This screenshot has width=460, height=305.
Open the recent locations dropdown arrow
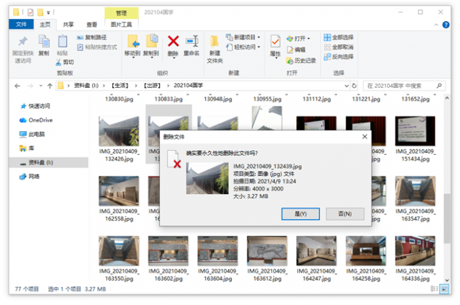41,86
